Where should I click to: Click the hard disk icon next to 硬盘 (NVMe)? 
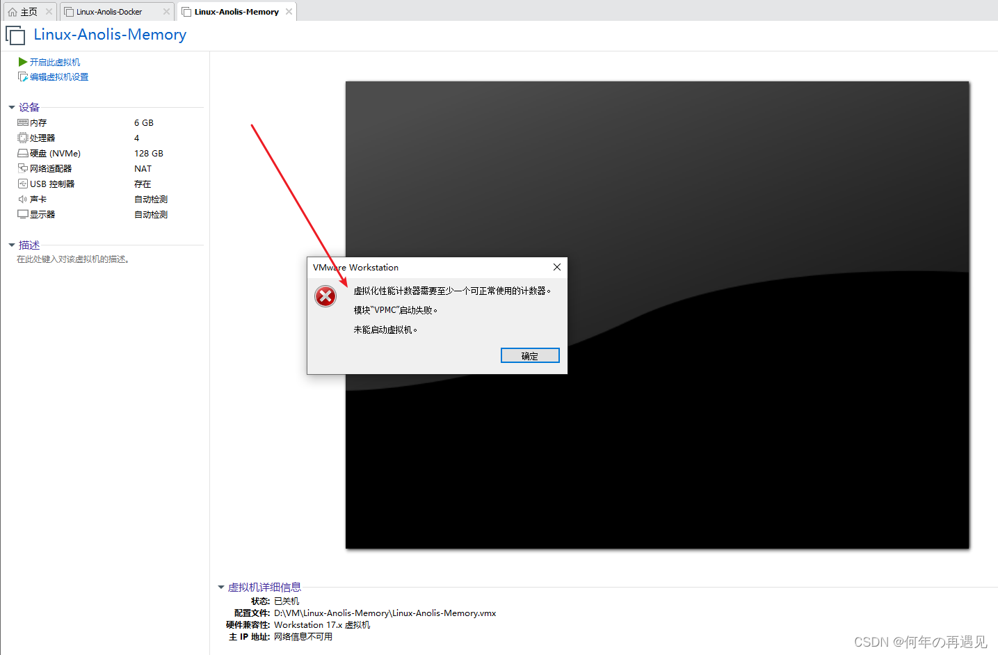click(23, 153)
